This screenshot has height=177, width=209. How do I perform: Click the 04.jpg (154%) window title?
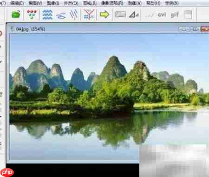[30, 29]
